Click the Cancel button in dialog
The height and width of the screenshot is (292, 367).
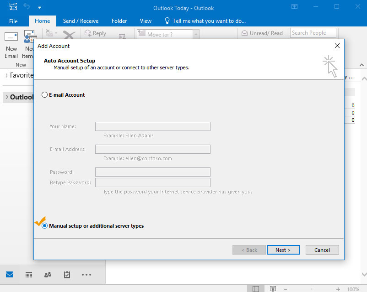click(x=322, y=250)
